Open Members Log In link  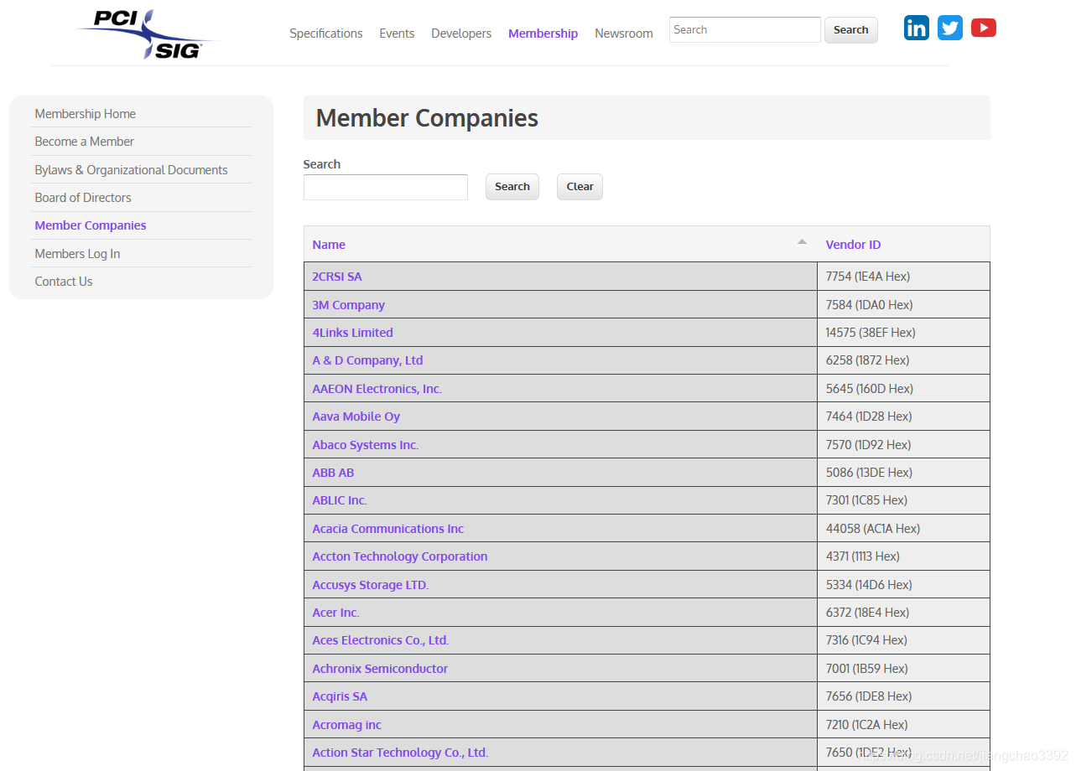pos(77,254)
